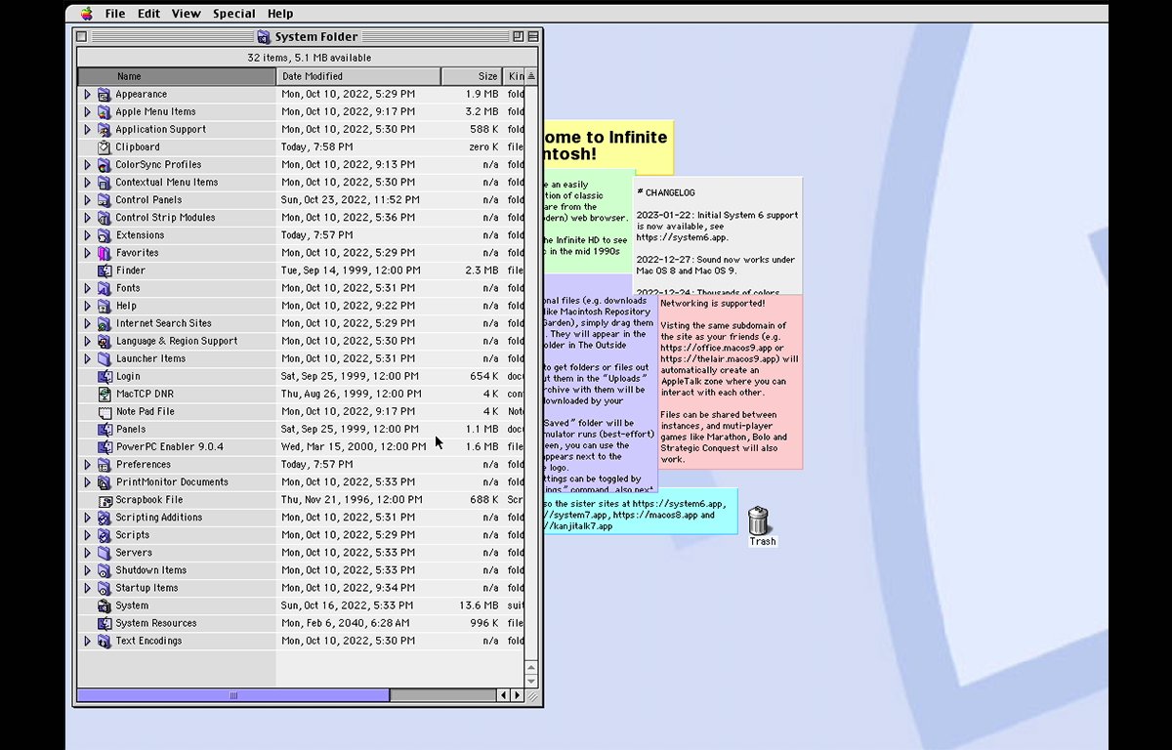Select the Apple Menu Items folder icon
Screen dimensions: 1172x750
click(x=105, y=112)
